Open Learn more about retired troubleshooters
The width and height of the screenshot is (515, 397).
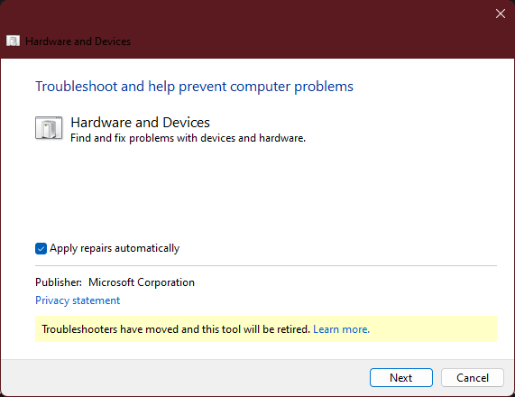[x=341, y=329]
